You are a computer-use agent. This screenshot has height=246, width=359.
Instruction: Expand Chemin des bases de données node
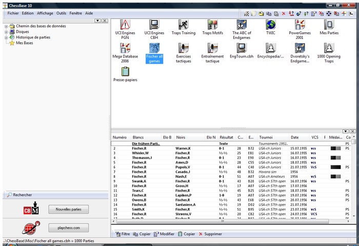[6, 26]
